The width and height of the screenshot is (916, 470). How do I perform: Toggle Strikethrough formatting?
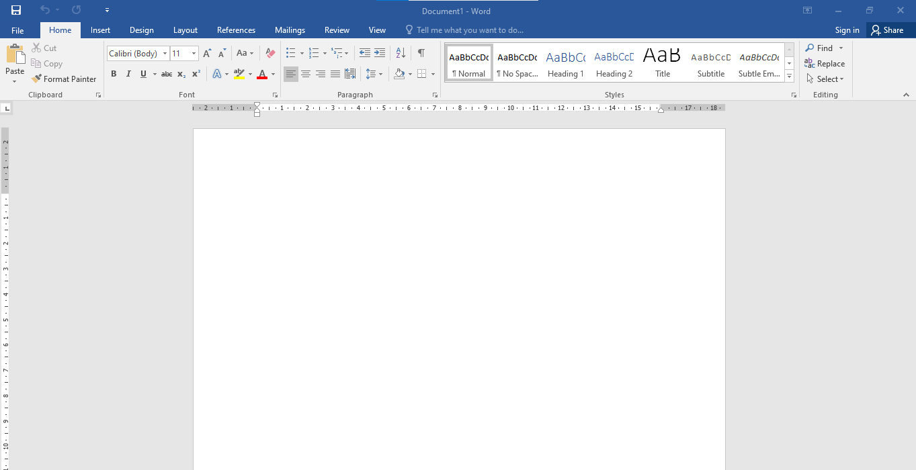click(x=167, y=74)
